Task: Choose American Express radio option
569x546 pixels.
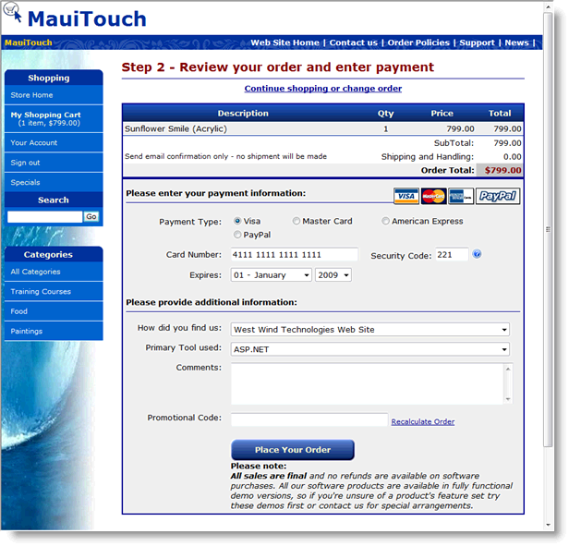Action: pyautogui.click(x=386, y=222)
